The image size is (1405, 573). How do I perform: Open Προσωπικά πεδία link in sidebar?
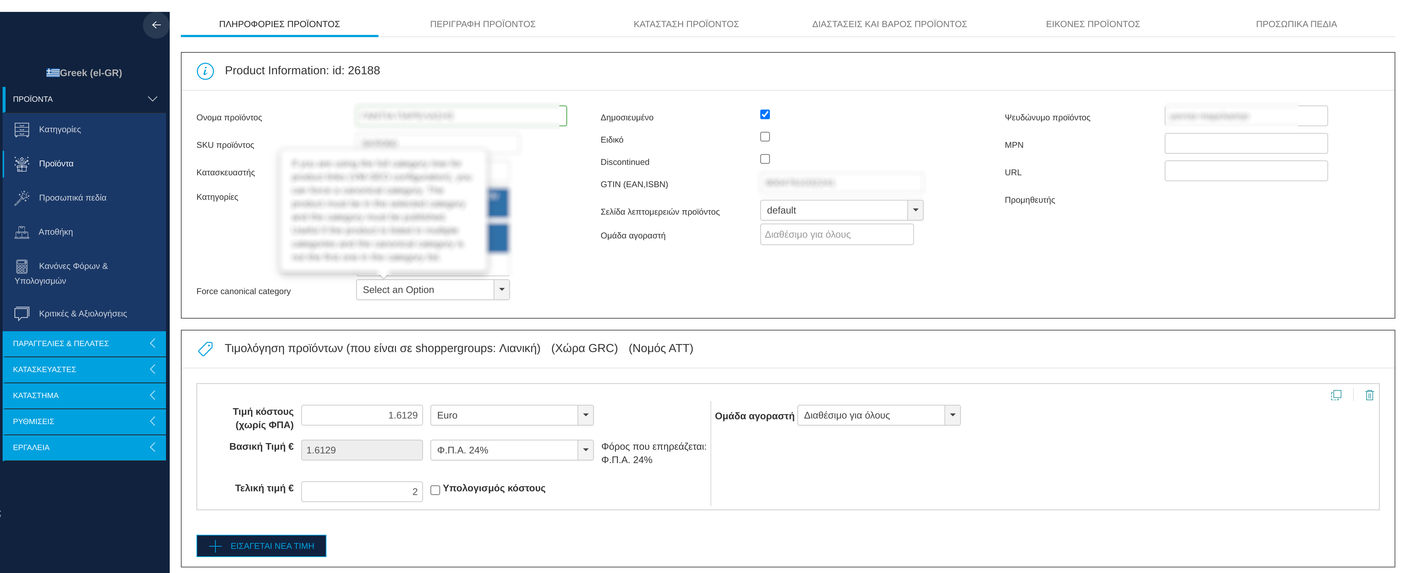point(72,198)
